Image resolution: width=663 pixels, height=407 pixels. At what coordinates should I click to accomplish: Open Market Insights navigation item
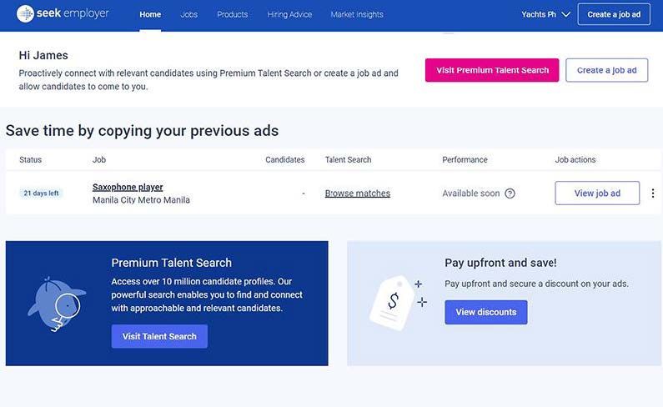click(x=357, y=14)
